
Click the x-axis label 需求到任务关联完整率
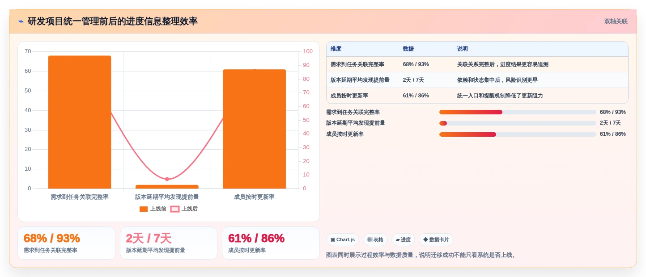point(80,197)
